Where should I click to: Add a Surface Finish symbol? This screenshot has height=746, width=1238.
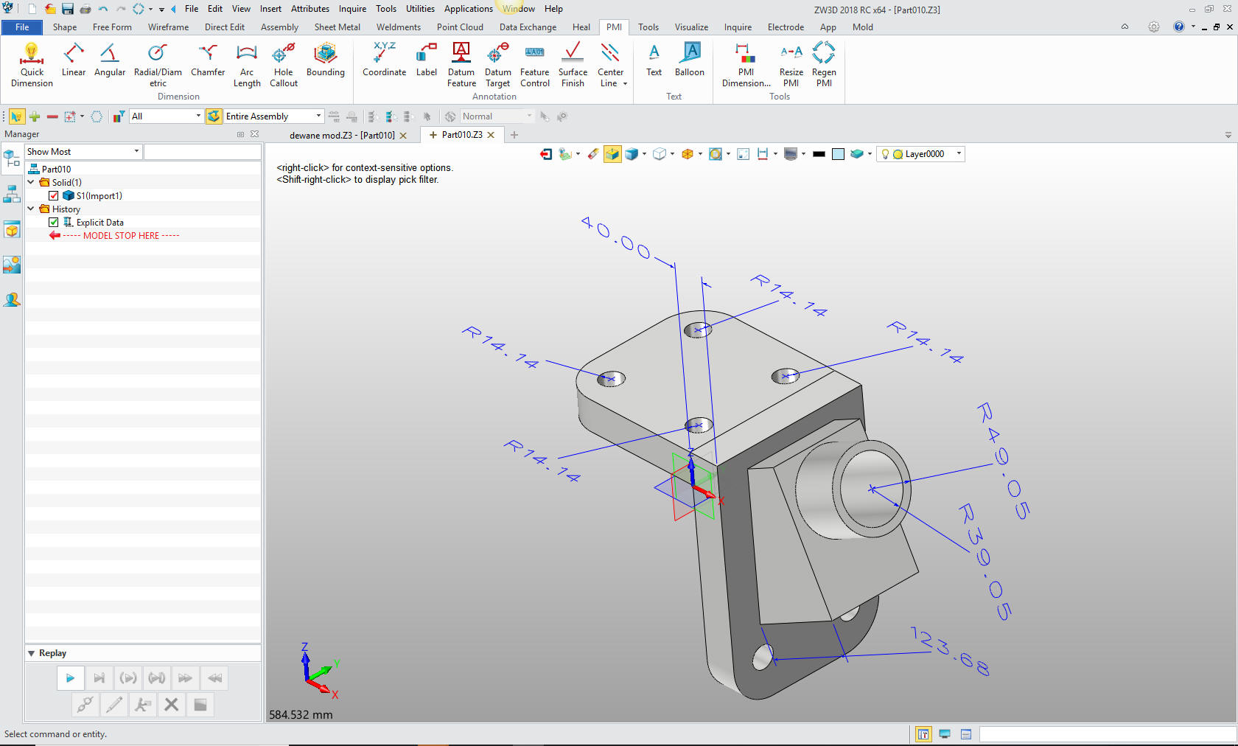coord(573,65)
